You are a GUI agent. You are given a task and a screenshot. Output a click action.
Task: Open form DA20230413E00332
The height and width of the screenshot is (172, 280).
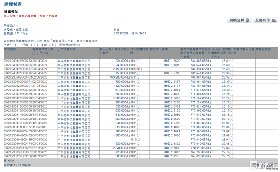tap(18, 119)
